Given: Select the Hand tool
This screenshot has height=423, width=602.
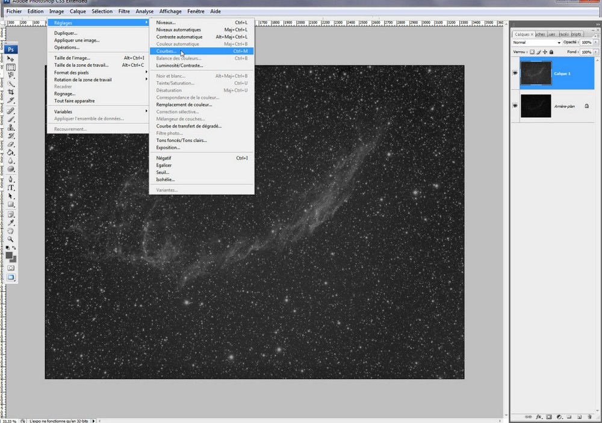Looking at the screenshot, I should tap(11, 231).
